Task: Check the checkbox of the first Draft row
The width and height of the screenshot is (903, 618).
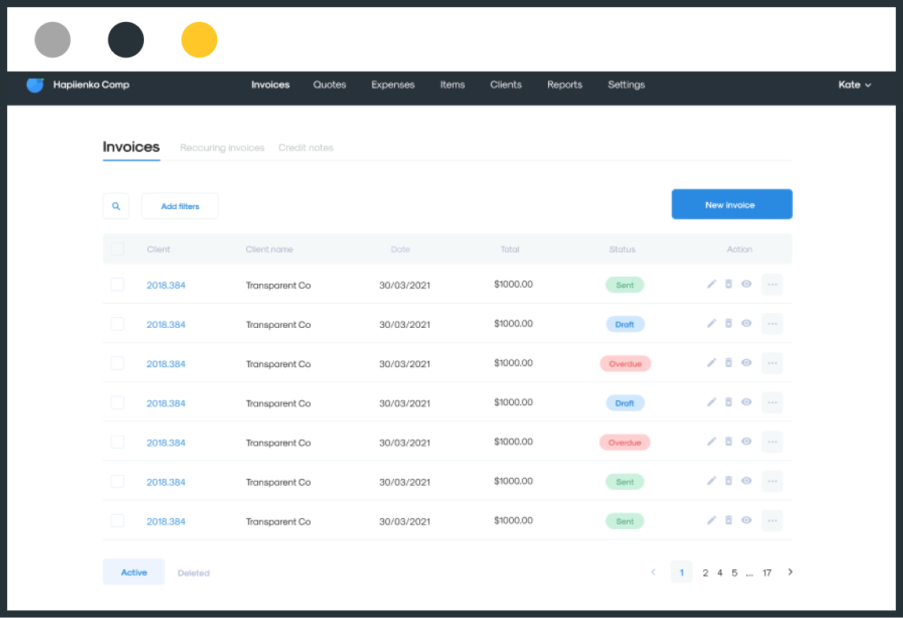Action: click(x=117, y=324)
